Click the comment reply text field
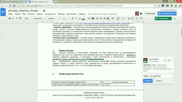This screenshot has height=102, width=182. pyautogui.click(x=158, y=76)
